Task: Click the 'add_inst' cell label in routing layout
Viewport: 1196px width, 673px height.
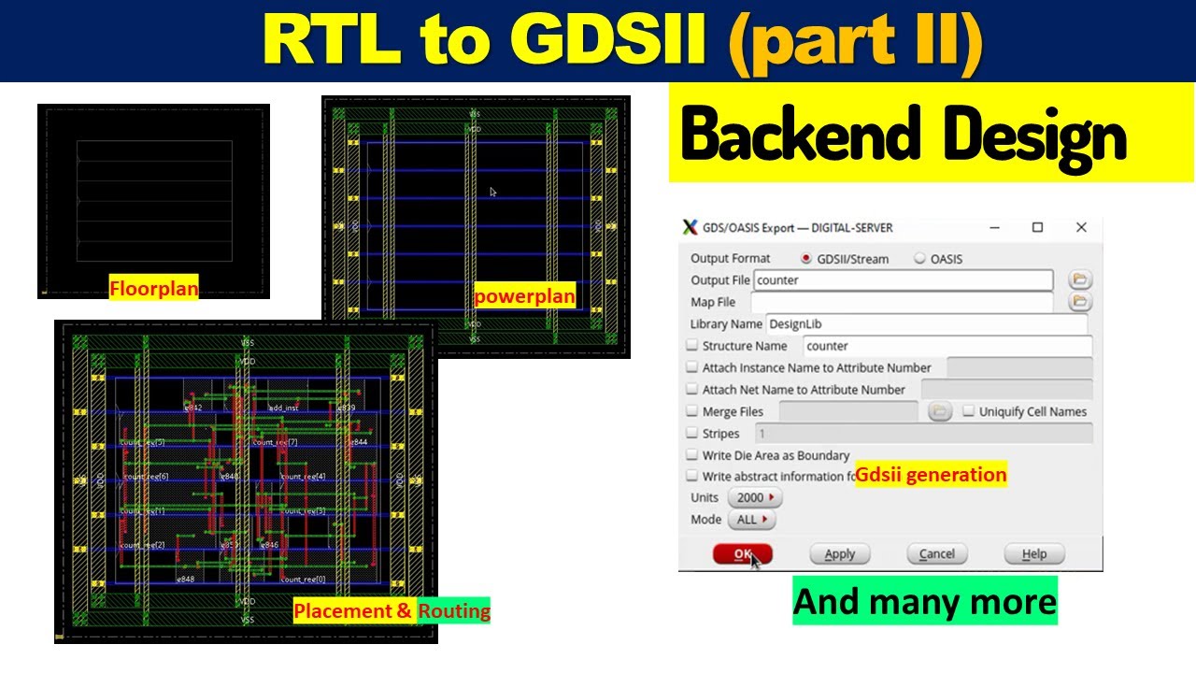Action: pos(284,408)
